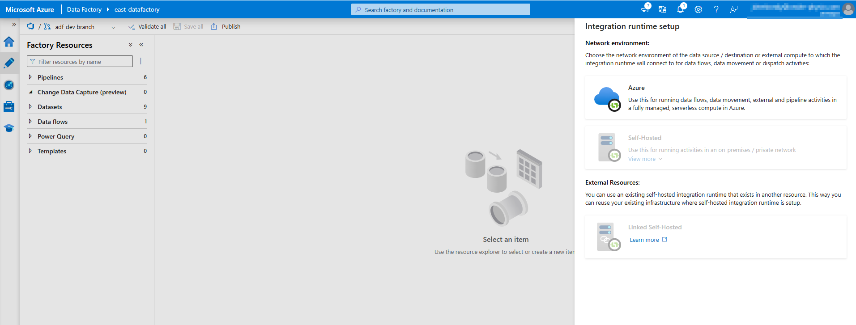
Task: Choose the Linked Self-Hosted card
Action: tap(716, 237)
